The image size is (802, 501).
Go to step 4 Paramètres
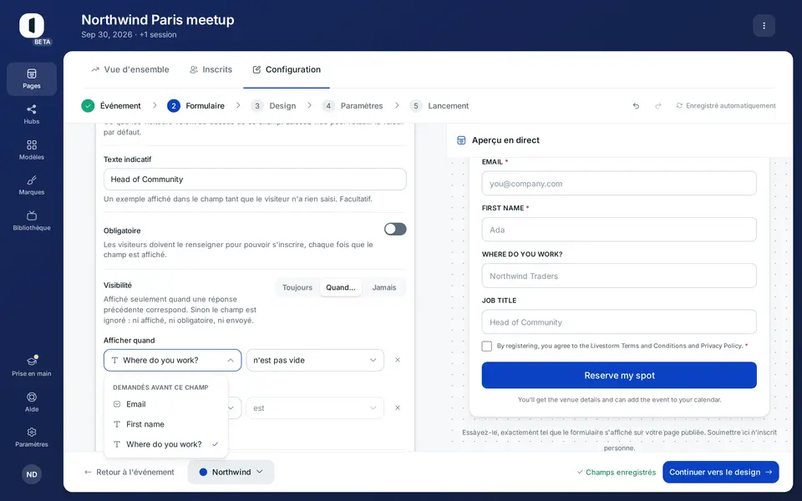[x=353, y=106]
